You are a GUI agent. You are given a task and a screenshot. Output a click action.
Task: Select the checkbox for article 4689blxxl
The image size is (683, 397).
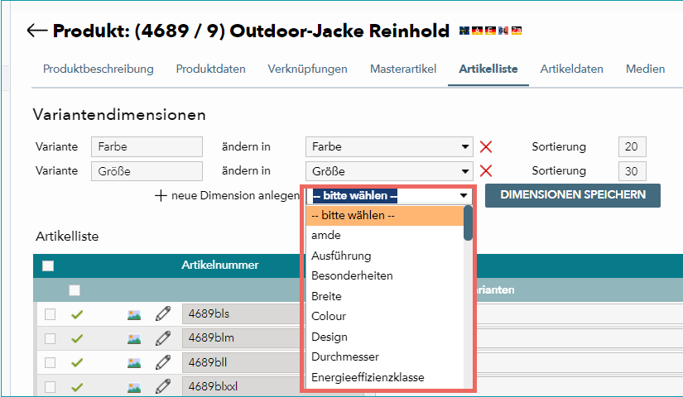pos(51,387)
